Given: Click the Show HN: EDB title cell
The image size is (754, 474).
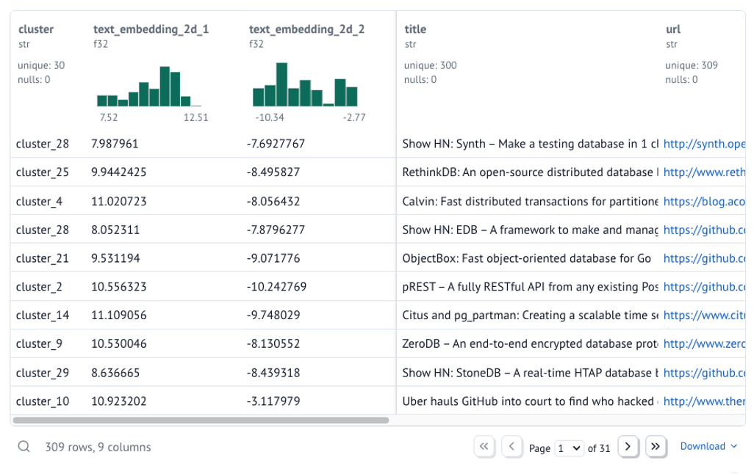Looking at the screenshot, I should click(531, 230).
